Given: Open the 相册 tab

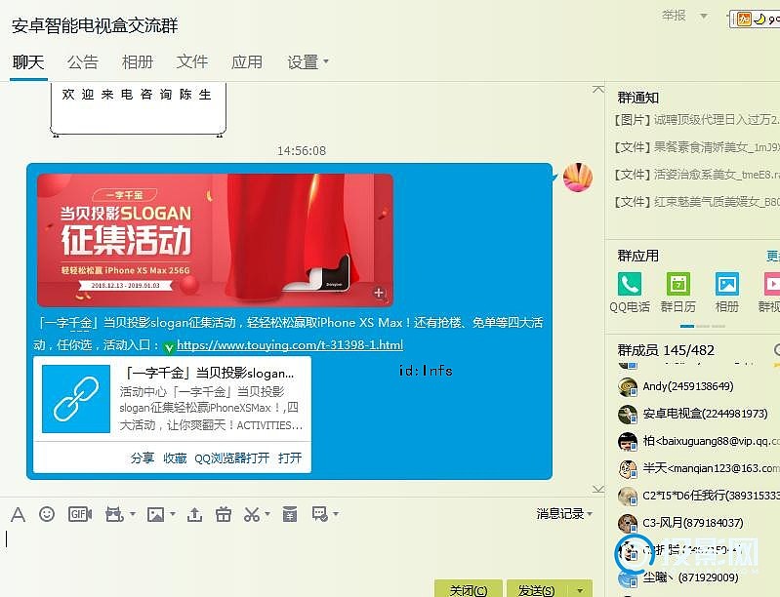Looking at the screenshot, I should coord(138,62).
